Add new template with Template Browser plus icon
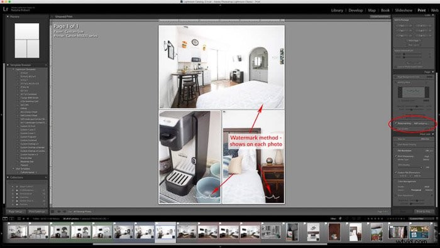440x248 pixels. 46,65
